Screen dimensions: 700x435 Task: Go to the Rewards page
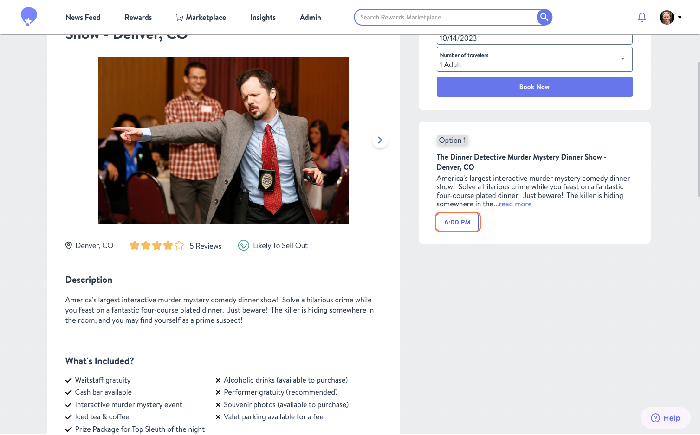pos(138,17)
